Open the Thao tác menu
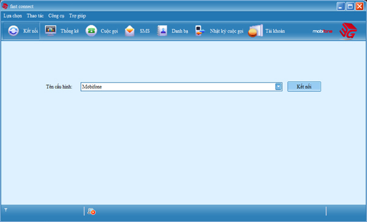The width and height of the screenshot is (367, 222). tap(35, 16)
